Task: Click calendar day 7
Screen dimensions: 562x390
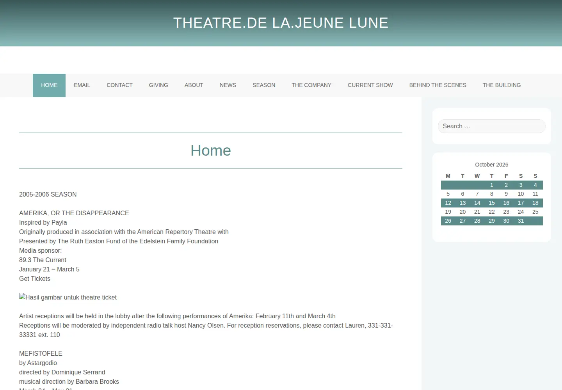Action: [x=477, y=194]
